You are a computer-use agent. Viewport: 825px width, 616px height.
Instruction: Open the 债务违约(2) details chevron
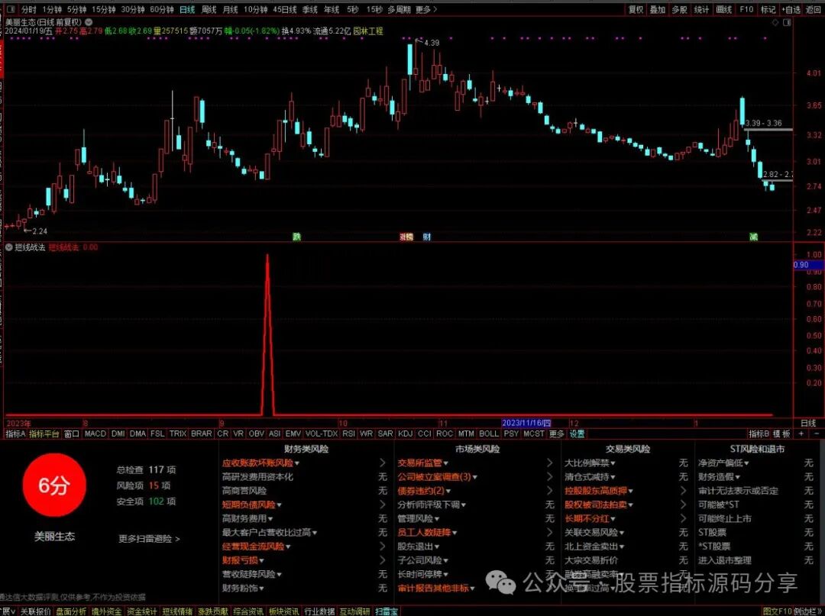coord(549,491)
